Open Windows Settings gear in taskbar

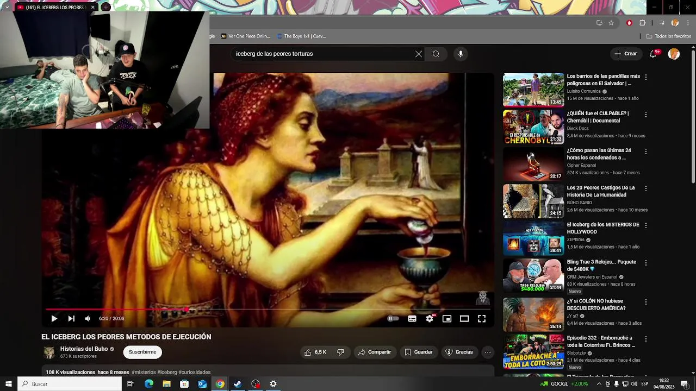[273, 384]
